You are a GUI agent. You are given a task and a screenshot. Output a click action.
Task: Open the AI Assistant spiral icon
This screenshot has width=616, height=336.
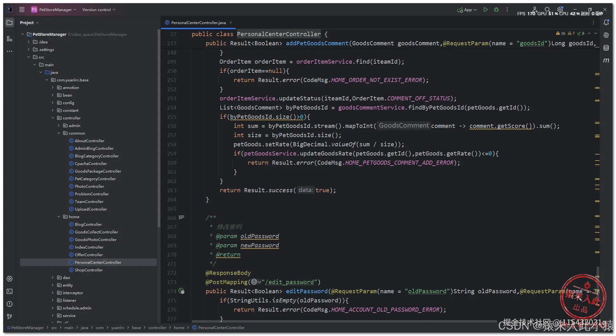tap(606, 35)
